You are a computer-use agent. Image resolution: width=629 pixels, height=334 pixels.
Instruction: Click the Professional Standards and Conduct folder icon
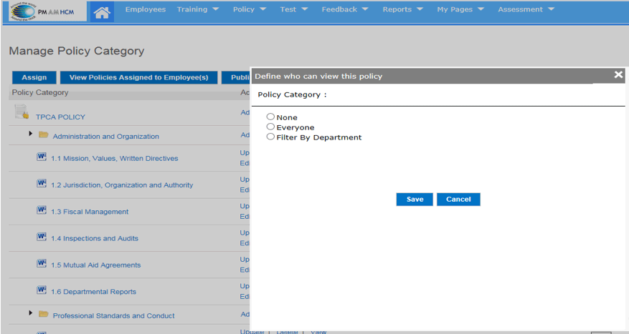pyautogui.click(x=44, y=315)
